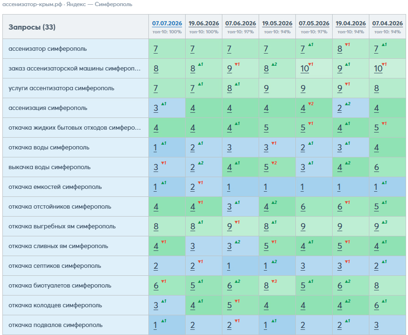Click position 1 for откачка воды on 07.07.2026
Screen dimensions: 408x335
pyautogui.click(x=155, y=148)
